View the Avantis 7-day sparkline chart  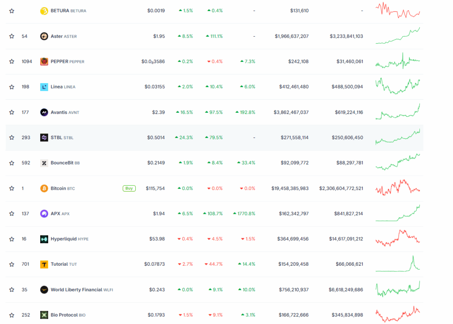tap(398, 112)
